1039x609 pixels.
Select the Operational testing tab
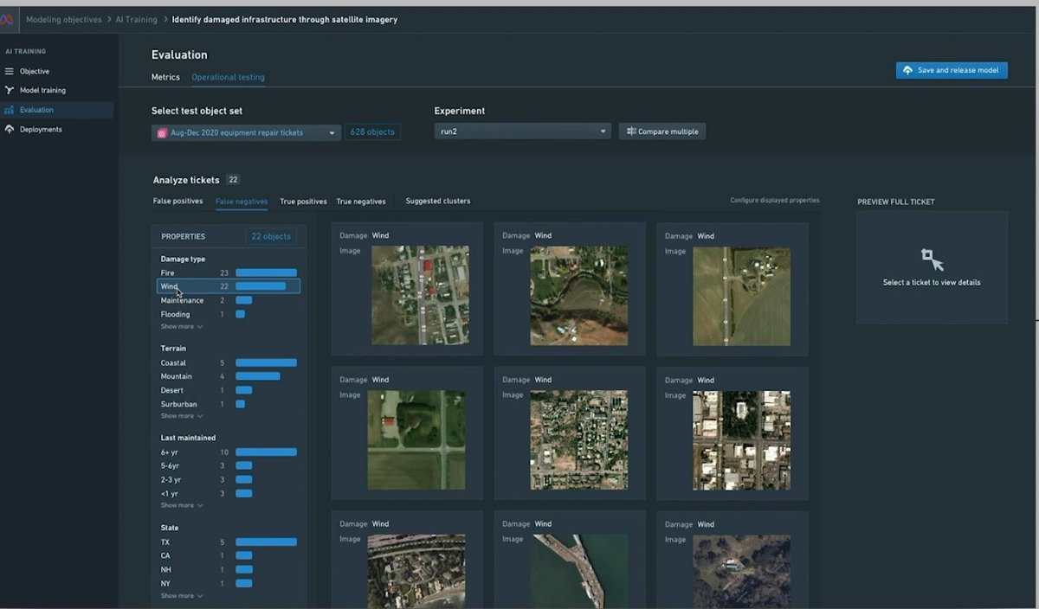(228, 77)
